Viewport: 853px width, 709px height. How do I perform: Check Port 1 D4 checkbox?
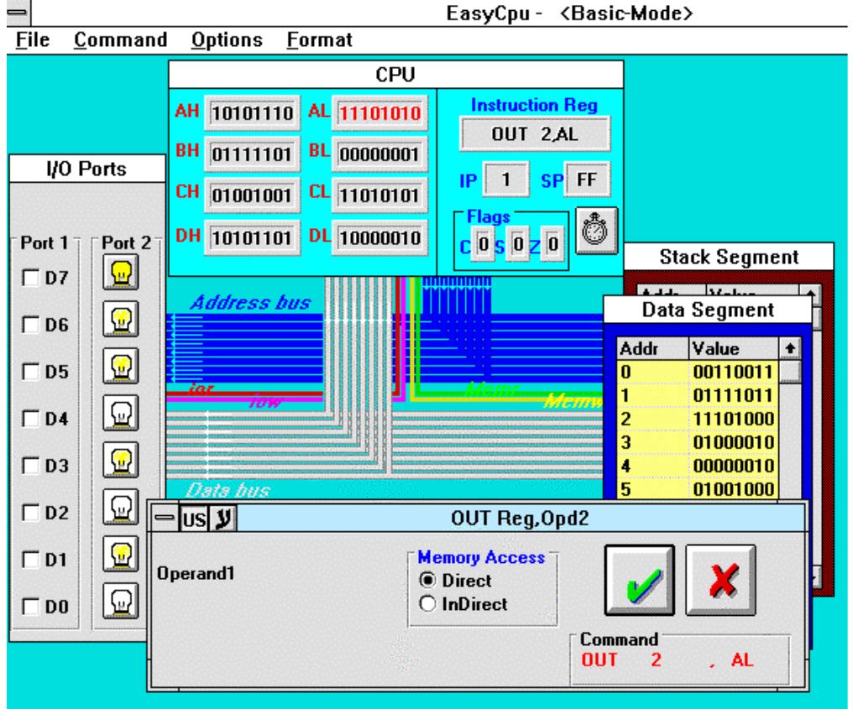point(30,419)
